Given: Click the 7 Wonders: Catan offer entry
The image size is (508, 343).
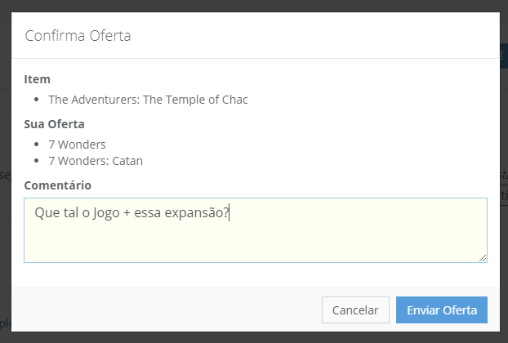Looking at the screenshot, I should pyautogui.click(x=96, y=161).
